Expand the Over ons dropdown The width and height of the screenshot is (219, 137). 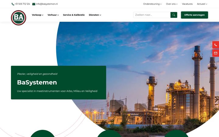click(172, 4)
